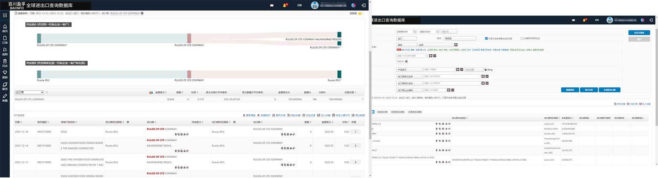Viewport: 658px width, 178px height.
Task: Switch to the 全球进出口商B tab
Action: pyautogui.click(x=414, y=112)
